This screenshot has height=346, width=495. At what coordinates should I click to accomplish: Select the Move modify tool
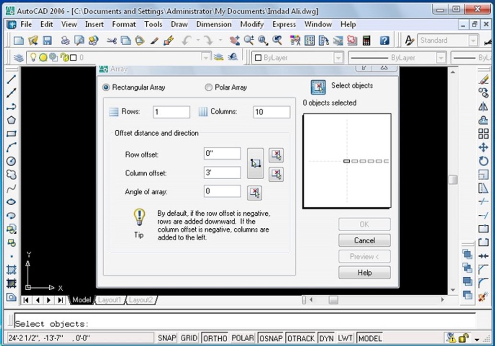[483, 148]
